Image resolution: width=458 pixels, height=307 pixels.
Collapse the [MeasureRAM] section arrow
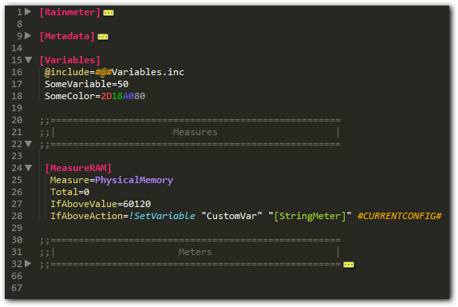29,168
